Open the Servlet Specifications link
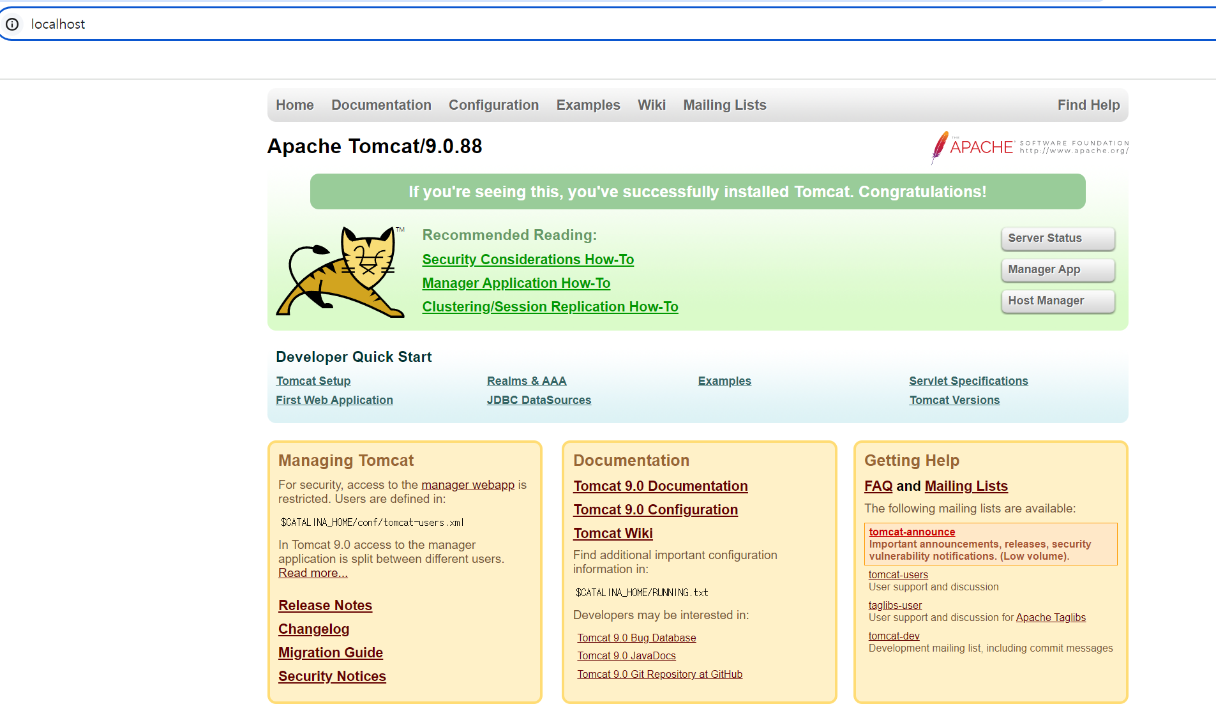The image size is (1216, 718). (968, 381)
